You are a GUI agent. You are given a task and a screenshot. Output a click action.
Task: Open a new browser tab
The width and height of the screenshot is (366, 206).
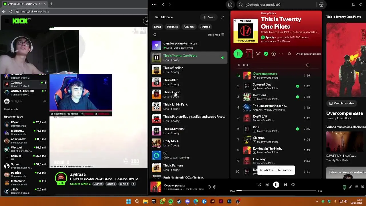click(x=51, y=4)
